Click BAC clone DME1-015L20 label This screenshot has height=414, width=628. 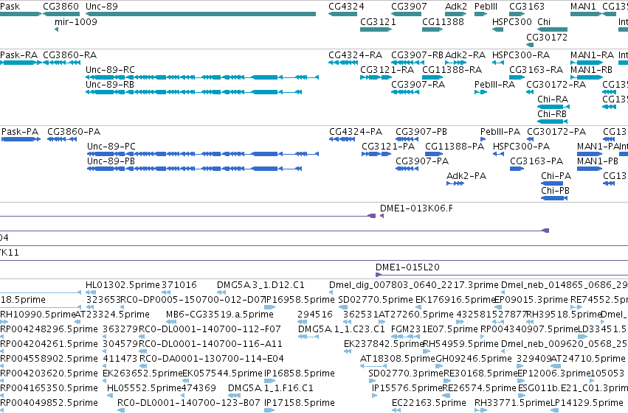407,267
